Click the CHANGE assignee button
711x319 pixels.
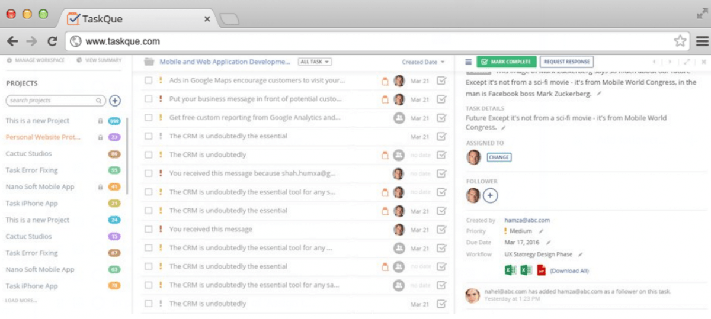[499, 157]
